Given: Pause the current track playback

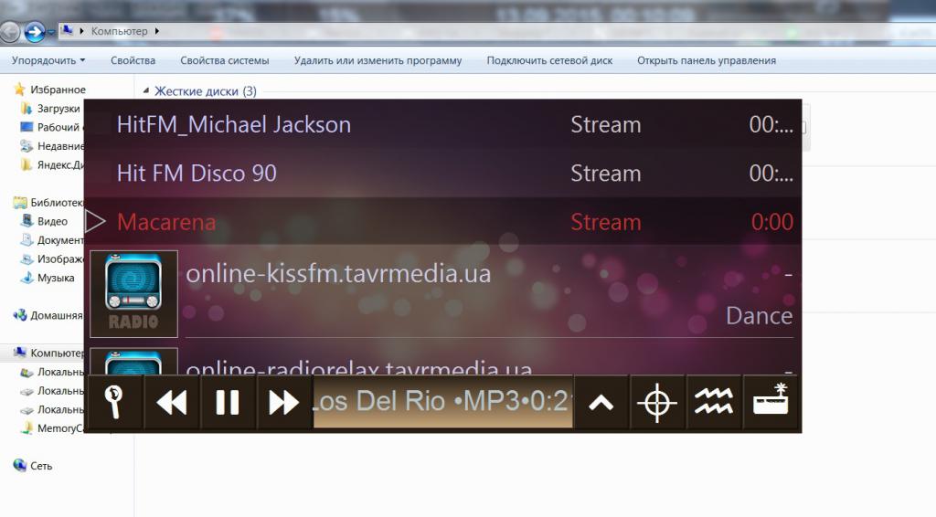Looking at the screenshot, I should coord(228,403).
